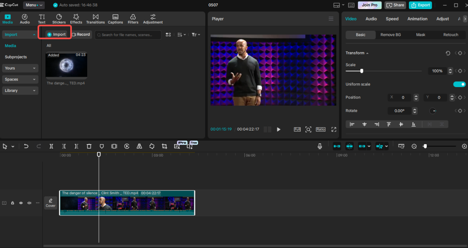468x248 pixels.
Task: Click the mirror/flip icon above the timeline
Action: coord(139,146)
